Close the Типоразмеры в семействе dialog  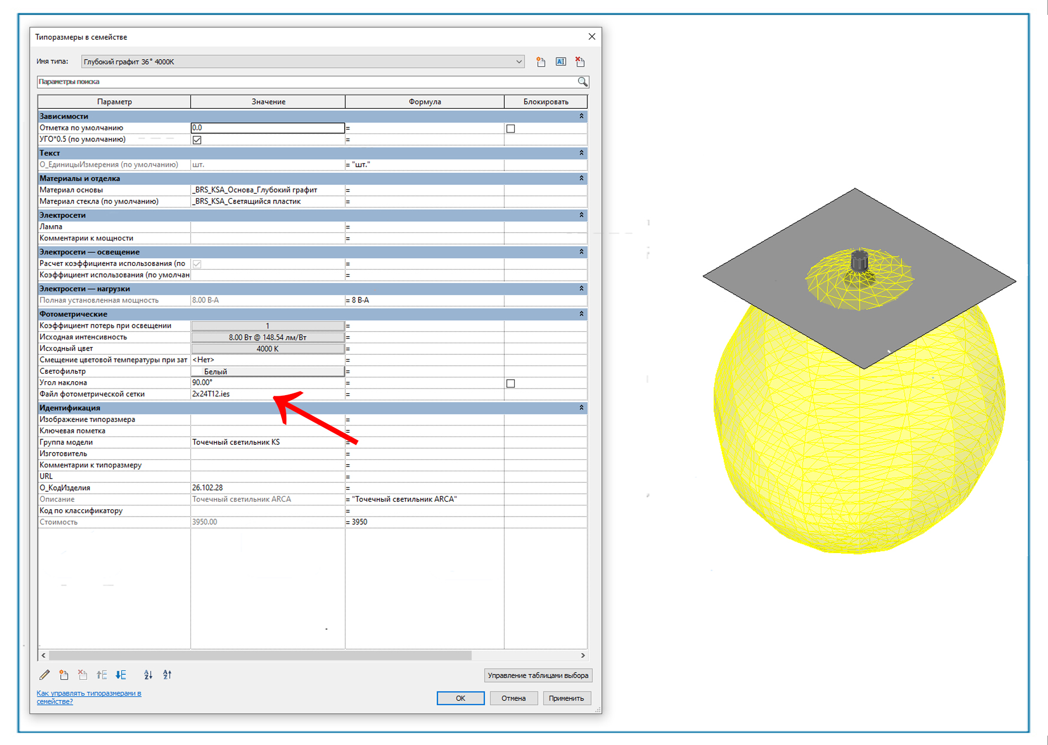[x=592, y=36]
